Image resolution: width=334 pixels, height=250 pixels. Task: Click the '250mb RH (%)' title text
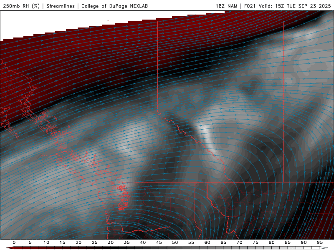click(21, 6)
